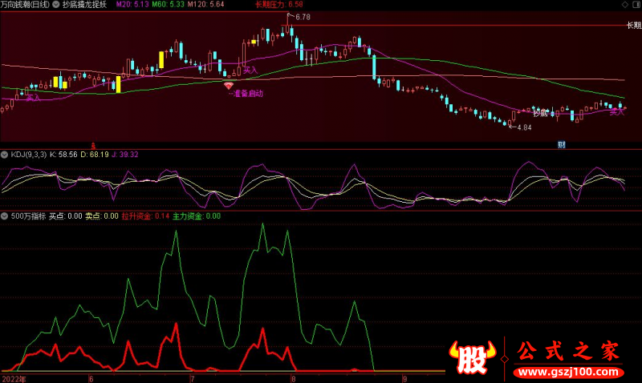Click the red diamond 准备启动 signal icon
Screen dimensions: 642x383
229,84
